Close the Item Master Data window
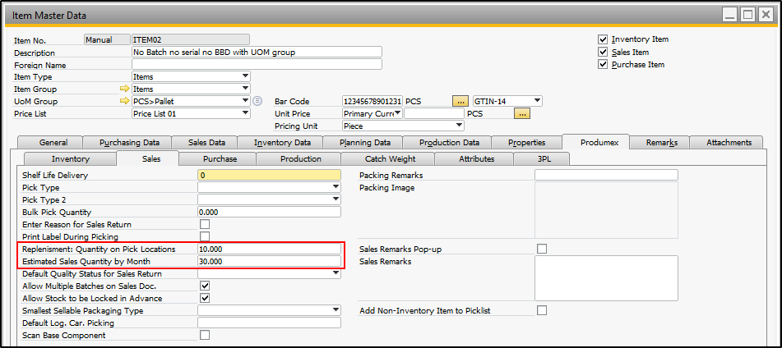Screen dimensions: 782x348 pyautogui.click(x=766, y=15)
